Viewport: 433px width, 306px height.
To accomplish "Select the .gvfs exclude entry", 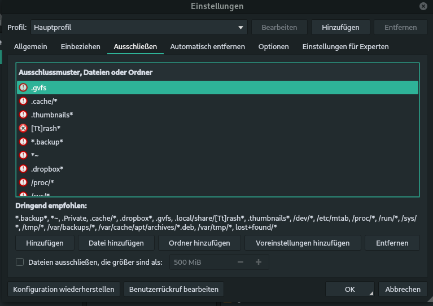I will (x=217, y=88).
